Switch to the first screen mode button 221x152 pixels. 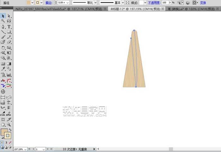2,147
